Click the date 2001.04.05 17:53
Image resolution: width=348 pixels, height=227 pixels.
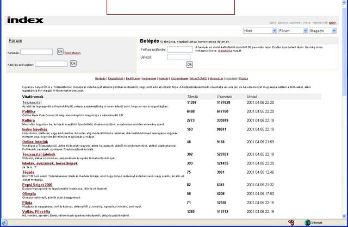tap(260, 194)
